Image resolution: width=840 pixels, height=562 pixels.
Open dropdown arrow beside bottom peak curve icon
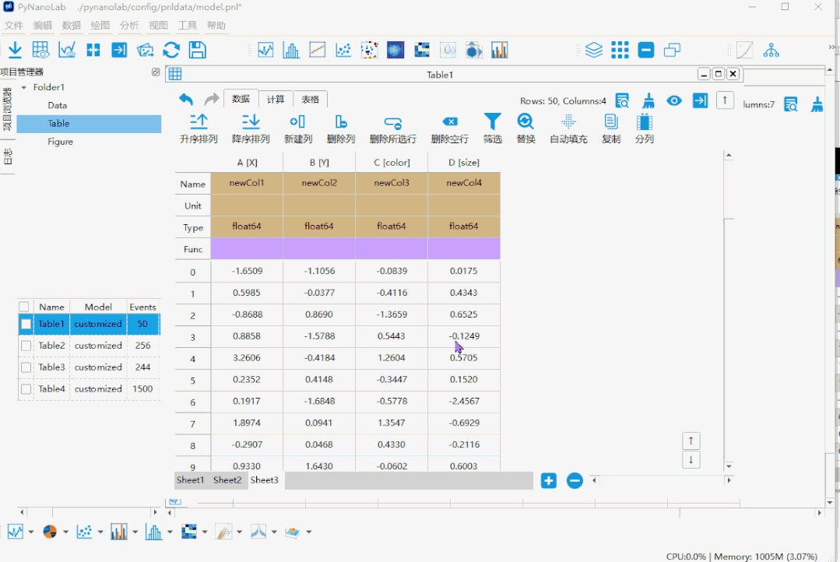click(x=274, y=532)
